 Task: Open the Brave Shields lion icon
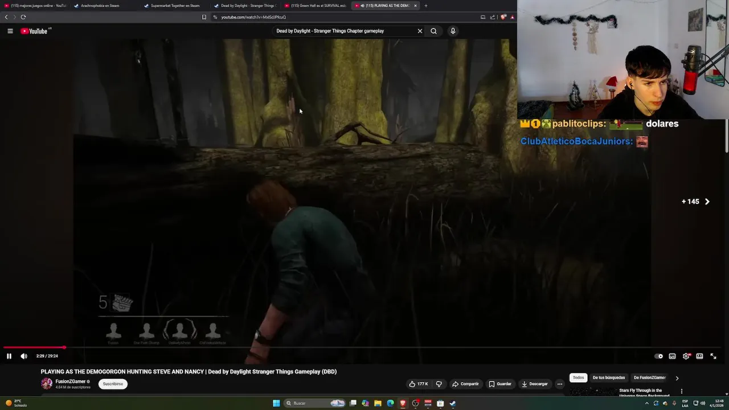503,17
